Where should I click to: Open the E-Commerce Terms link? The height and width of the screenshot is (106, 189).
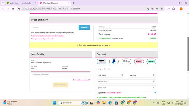[114, 93]
